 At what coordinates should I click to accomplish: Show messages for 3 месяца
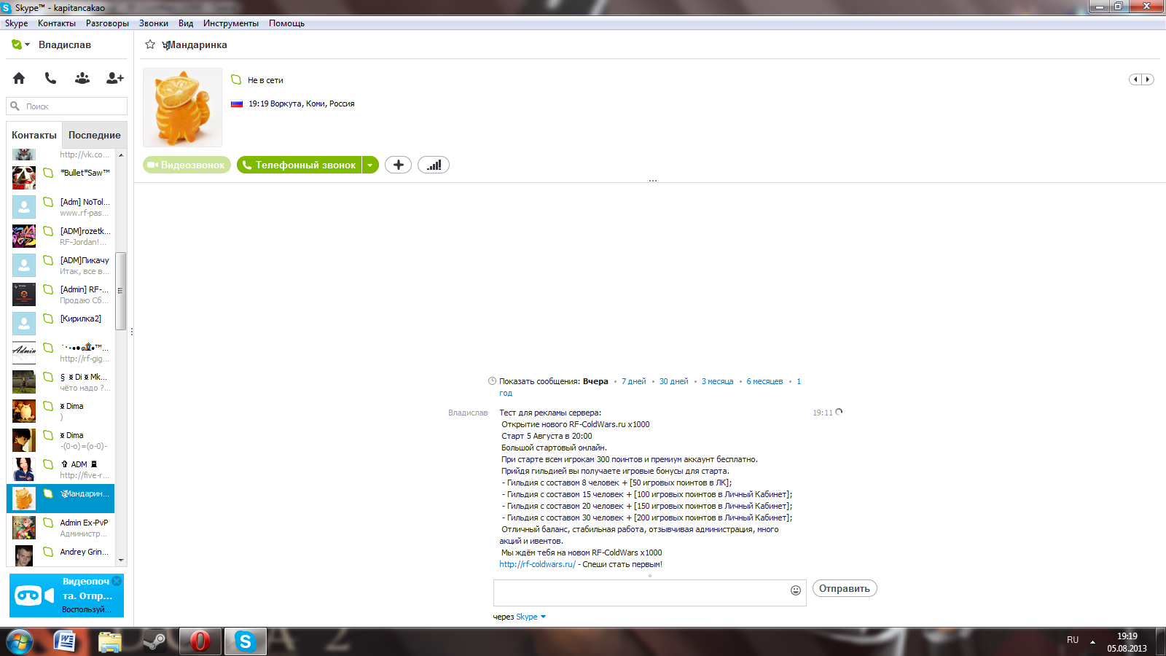pyautogui.click(x=718, y=381)
